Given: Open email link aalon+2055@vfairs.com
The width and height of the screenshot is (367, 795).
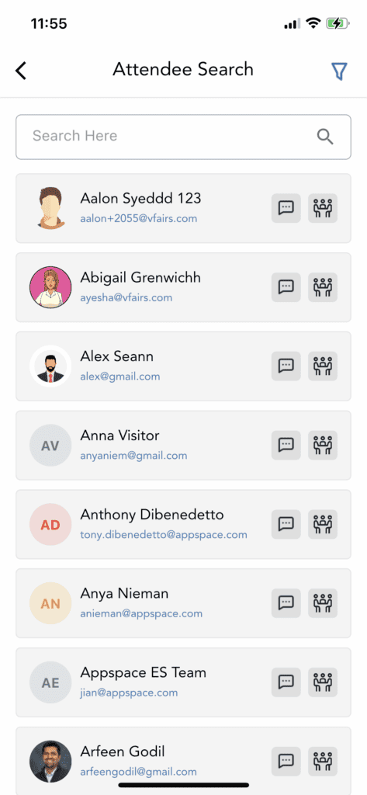Looking at the screenshot, I should click(138, 219).
